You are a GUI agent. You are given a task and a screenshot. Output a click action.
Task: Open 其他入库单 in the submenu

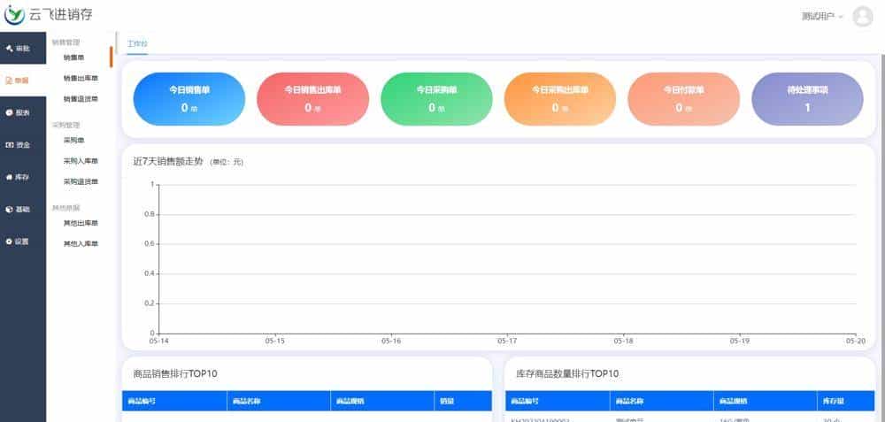click(x=81, y=243)
